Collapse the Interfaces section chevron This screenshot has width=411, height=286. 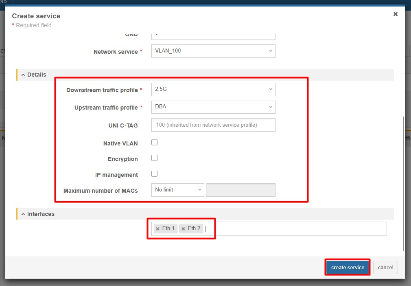23,214
